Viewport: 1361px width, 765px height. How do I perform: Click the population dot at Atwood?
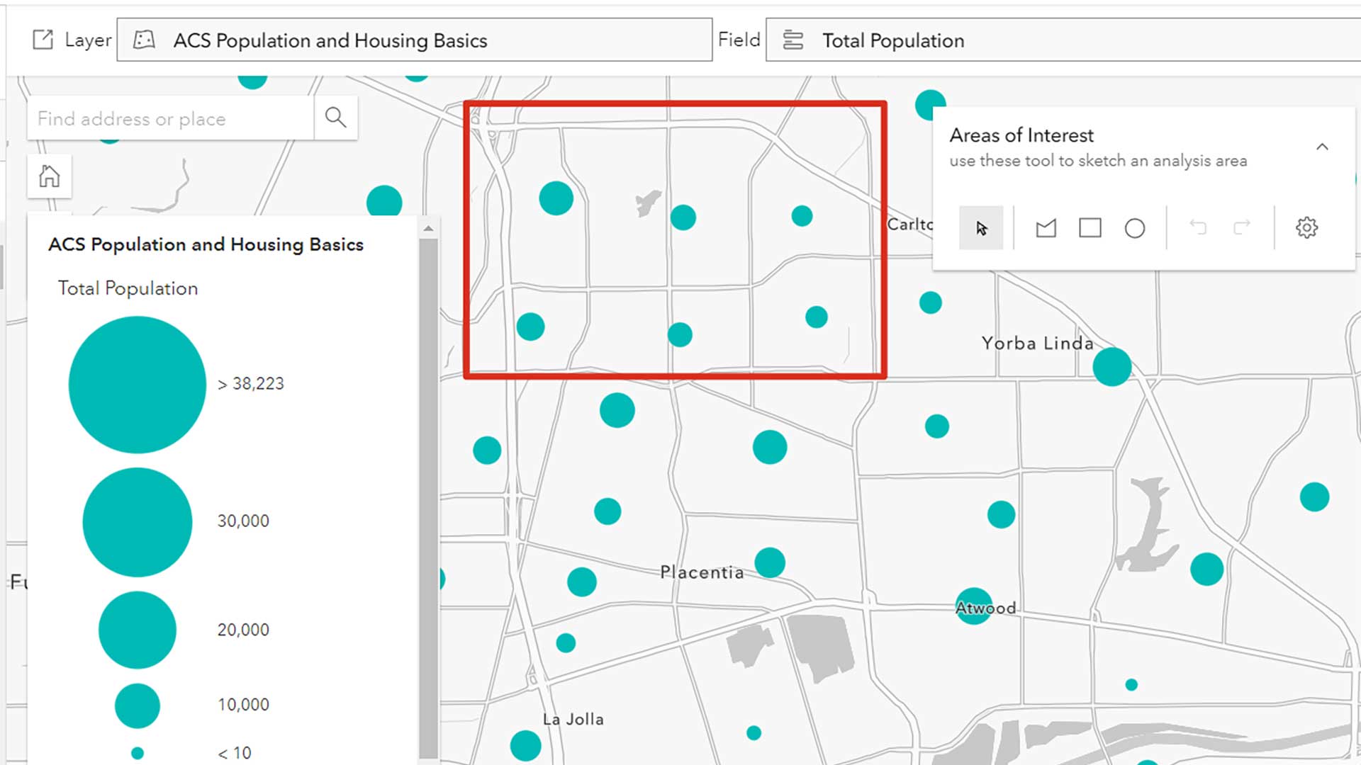tap(973, 606)
